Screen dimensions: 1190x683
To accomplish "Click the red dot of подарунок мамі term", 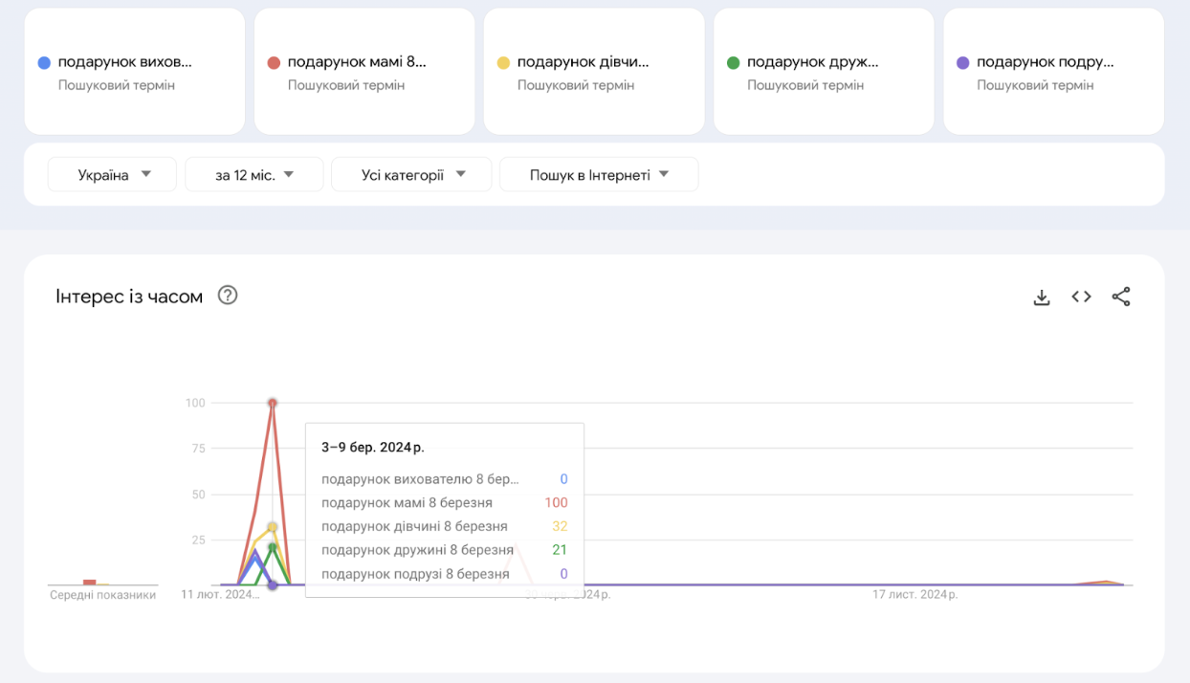I will click(x=274, y=63).
